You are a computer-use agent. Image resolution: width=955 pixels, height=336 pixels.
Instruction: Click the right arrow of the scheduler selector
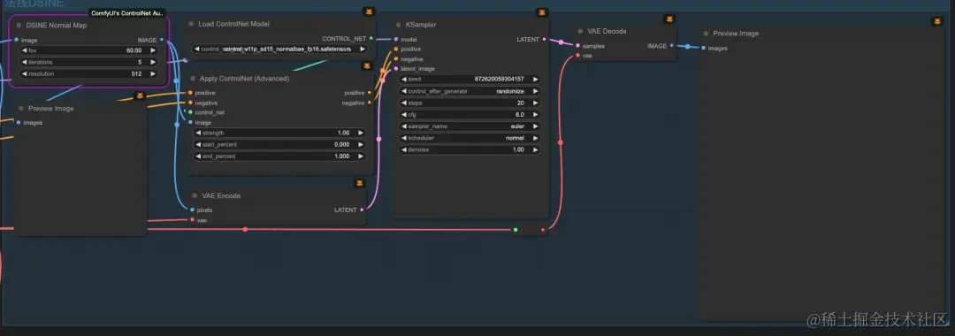pyautogui.click(x=535, y=138)
